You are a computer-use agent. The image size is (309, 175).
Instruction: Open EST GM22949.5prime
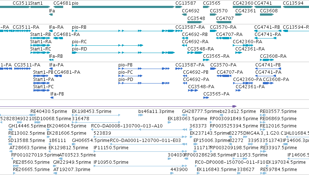click(72, 162)
